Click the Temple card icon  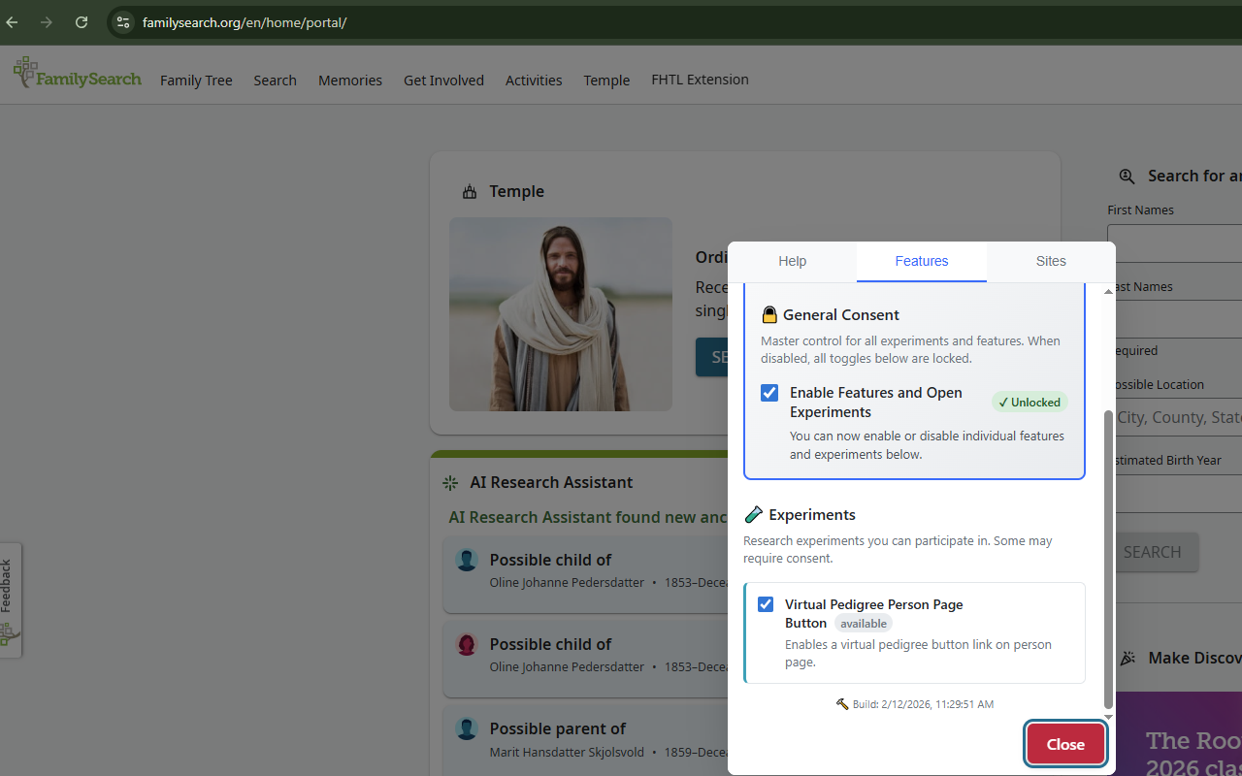[470, 191]
